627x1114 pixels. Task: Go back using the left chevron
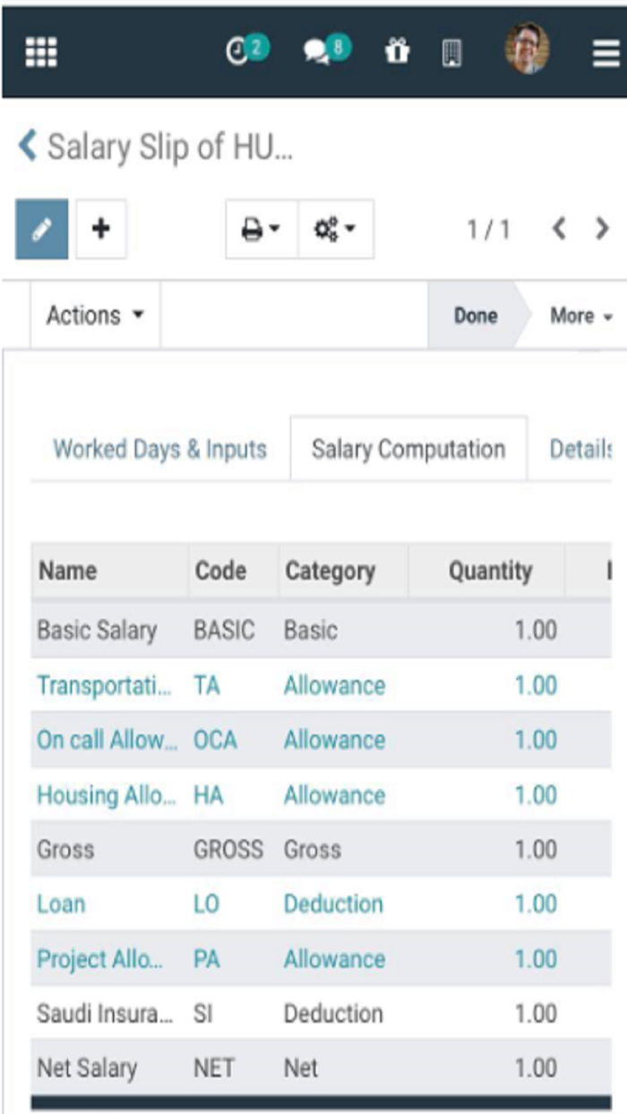[28, 145]
